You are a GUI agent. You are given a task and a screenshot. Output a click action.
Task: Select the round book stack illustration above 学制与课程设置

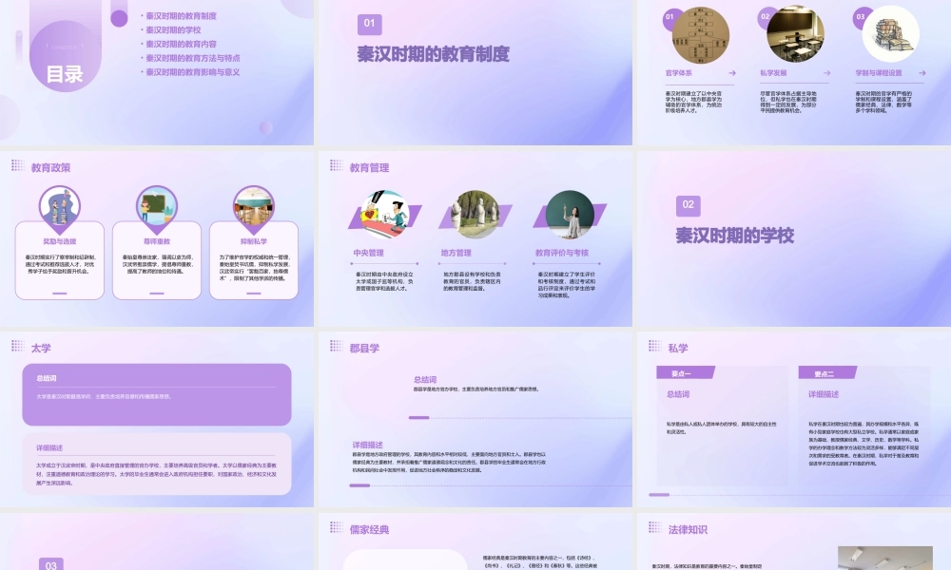pos(890,34)
